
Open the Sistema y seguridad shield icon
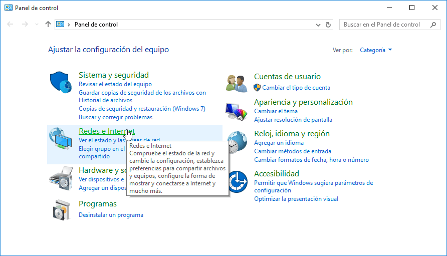point(61,82)
